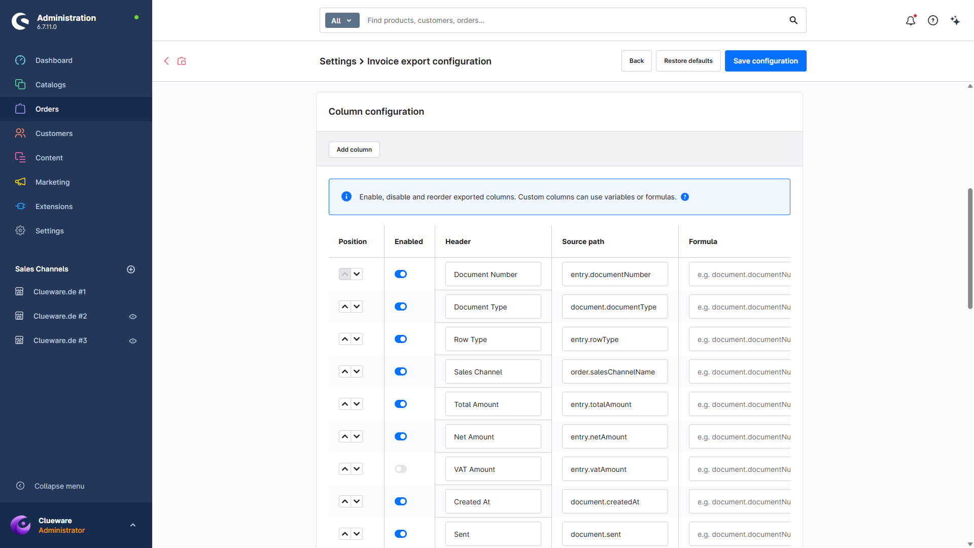Click the Settings gear icon
974x548 pixels.
coord(20,231)
